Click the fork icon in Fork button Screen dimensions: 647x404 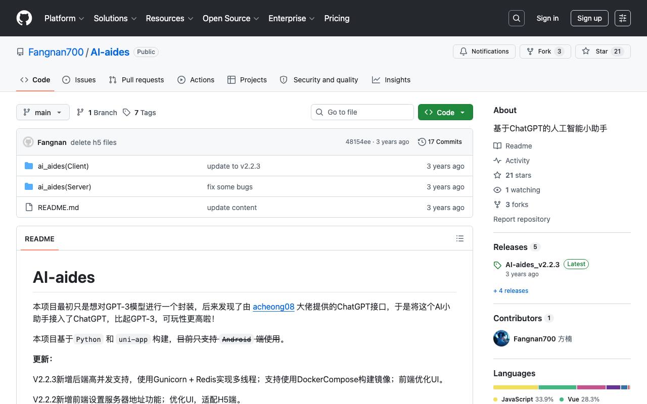(x=530, y=52)
